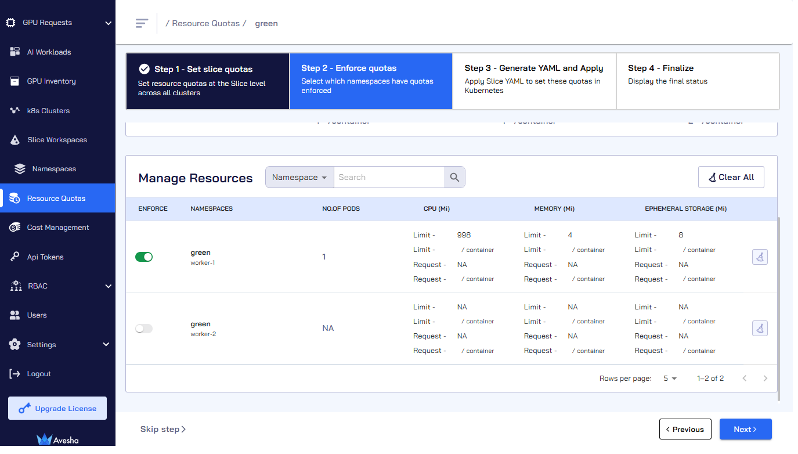Image resolution: width=798 pixels, height=454 pixels.
Task: Click the Clear All button
Action: [x=731, y=177]
